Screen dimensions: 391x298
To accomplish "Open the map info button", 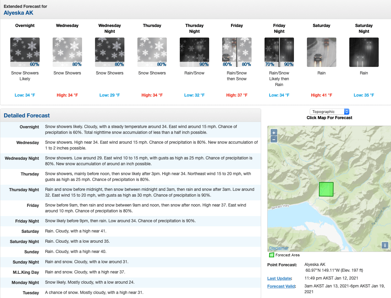I will point(385,245).
